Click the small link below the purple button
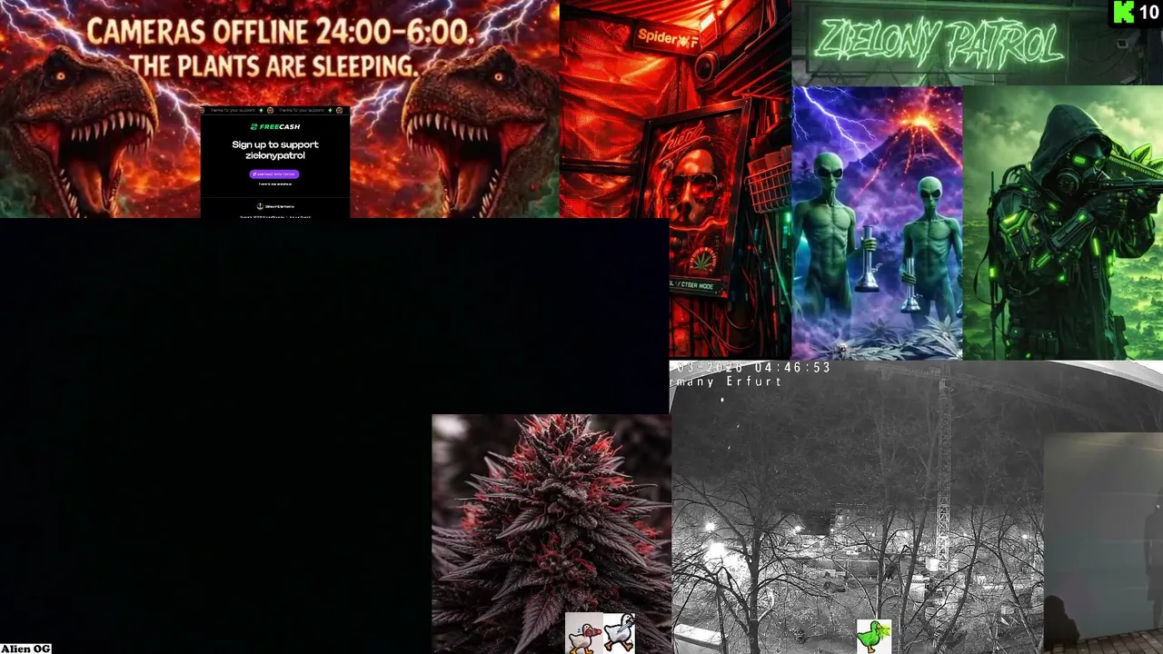 tap(274, 184)
